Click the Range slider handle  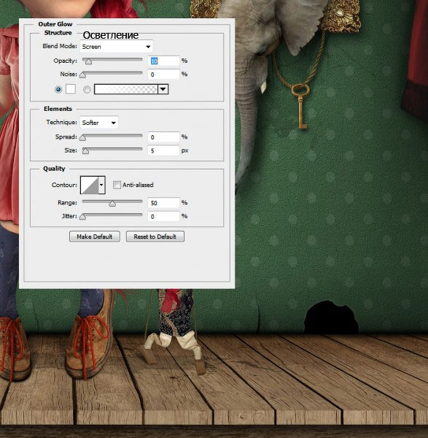pos(112,204)
